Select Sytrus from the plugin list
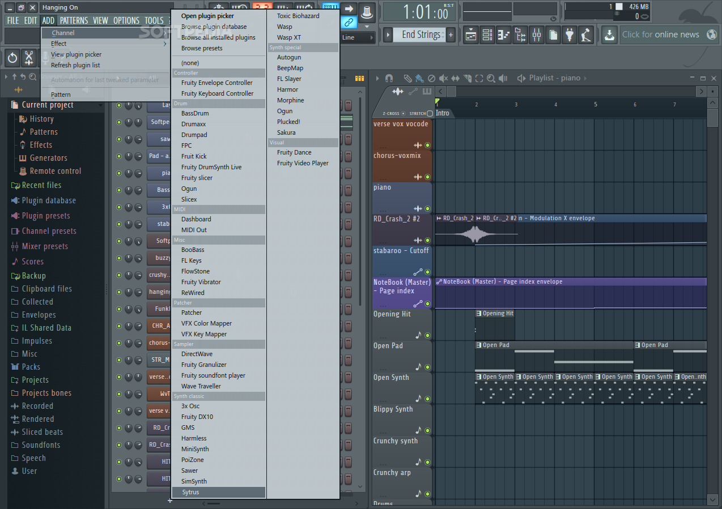This screenshot has width=722, height=509. tap(219, 492)
